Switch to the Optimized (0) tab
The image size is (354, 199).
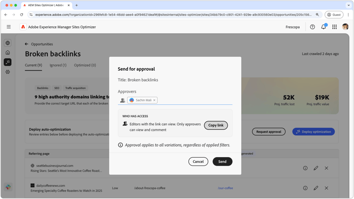click(85, 65)
